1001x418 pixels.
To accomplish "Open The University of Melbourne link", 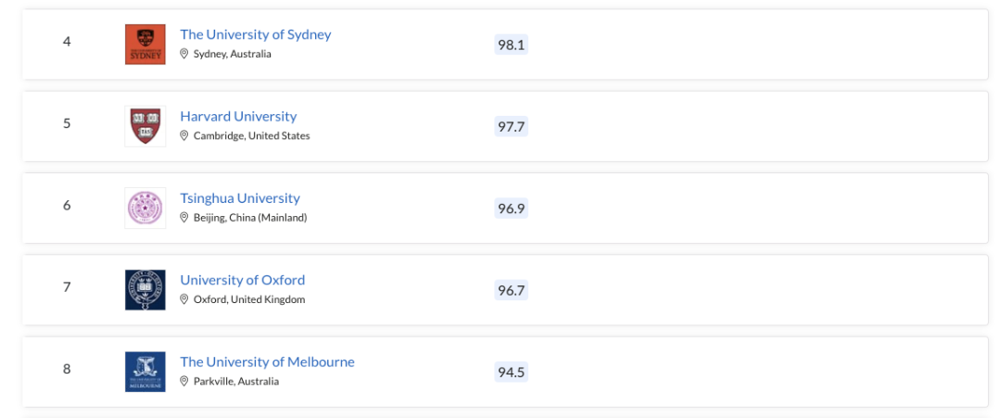I will [267, 361].
